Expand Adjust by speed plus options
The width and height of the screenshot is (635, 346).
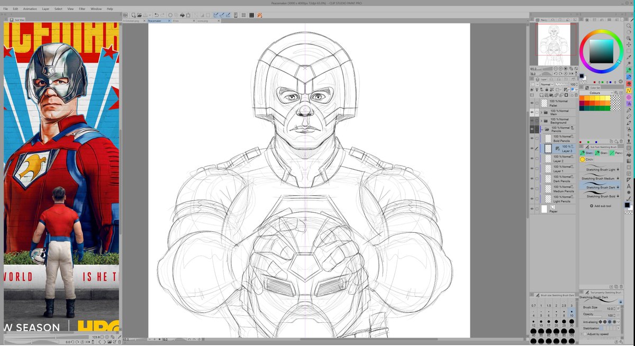coord(582,334)
